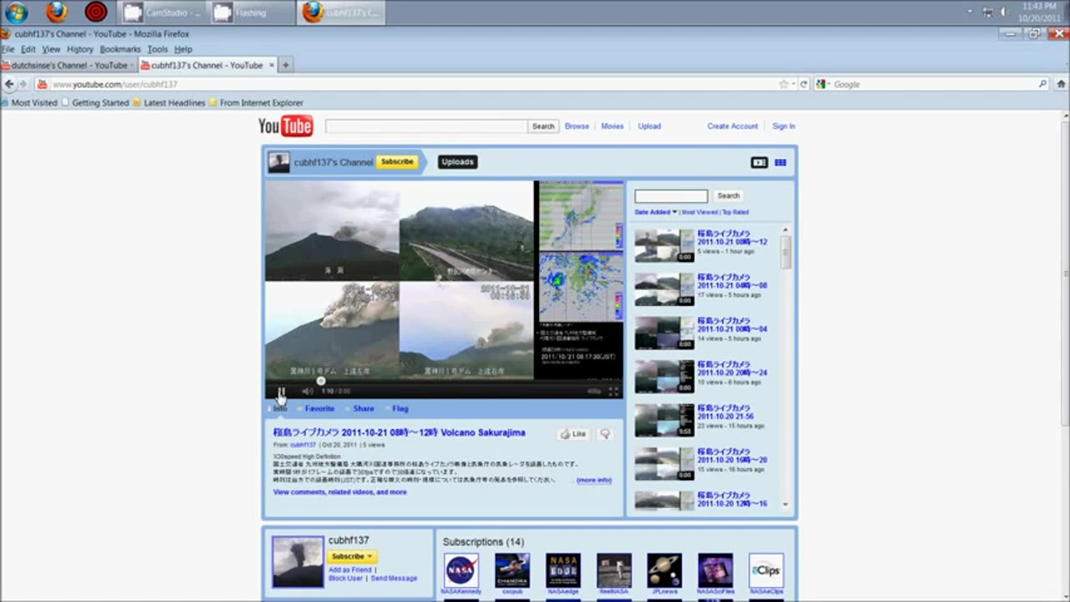Open the NASA Edge subscription icon
This screenshot has height=602, width=1070.
coord(563,570)
